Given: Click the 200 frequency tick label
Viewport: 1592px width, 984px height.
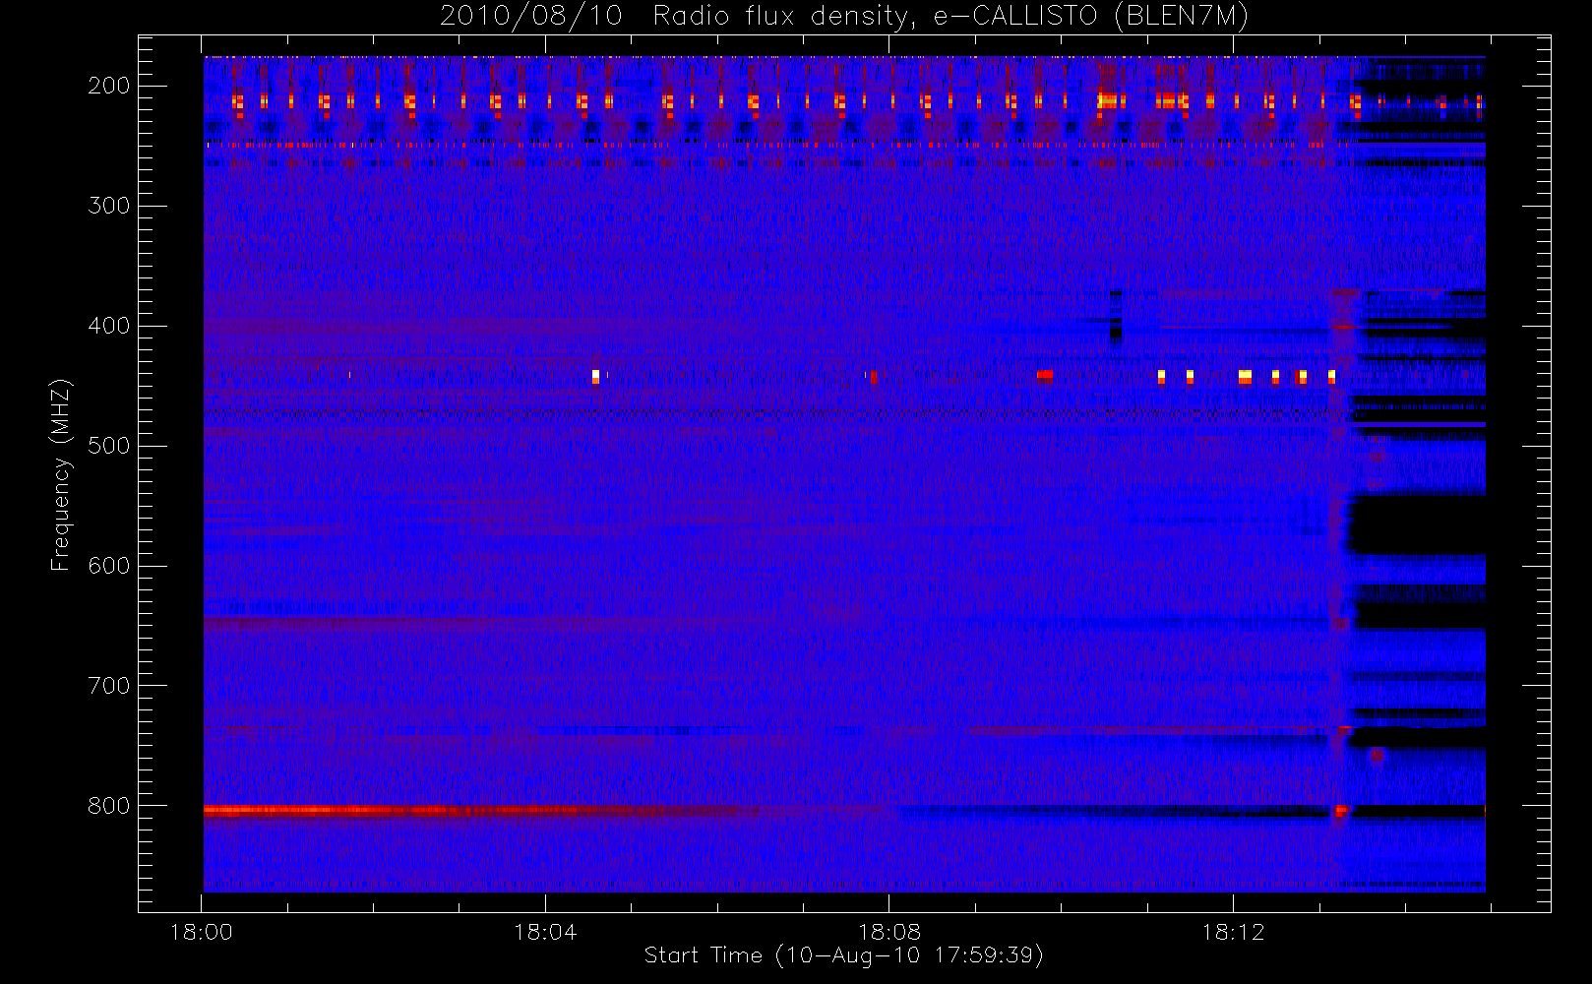Looking at the screenshot, I should pos(109,86).
